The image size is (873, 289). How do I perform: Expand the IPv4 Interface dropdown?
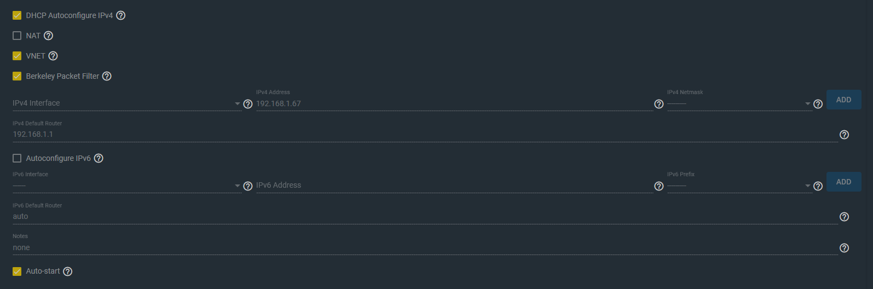coord(127,103)
